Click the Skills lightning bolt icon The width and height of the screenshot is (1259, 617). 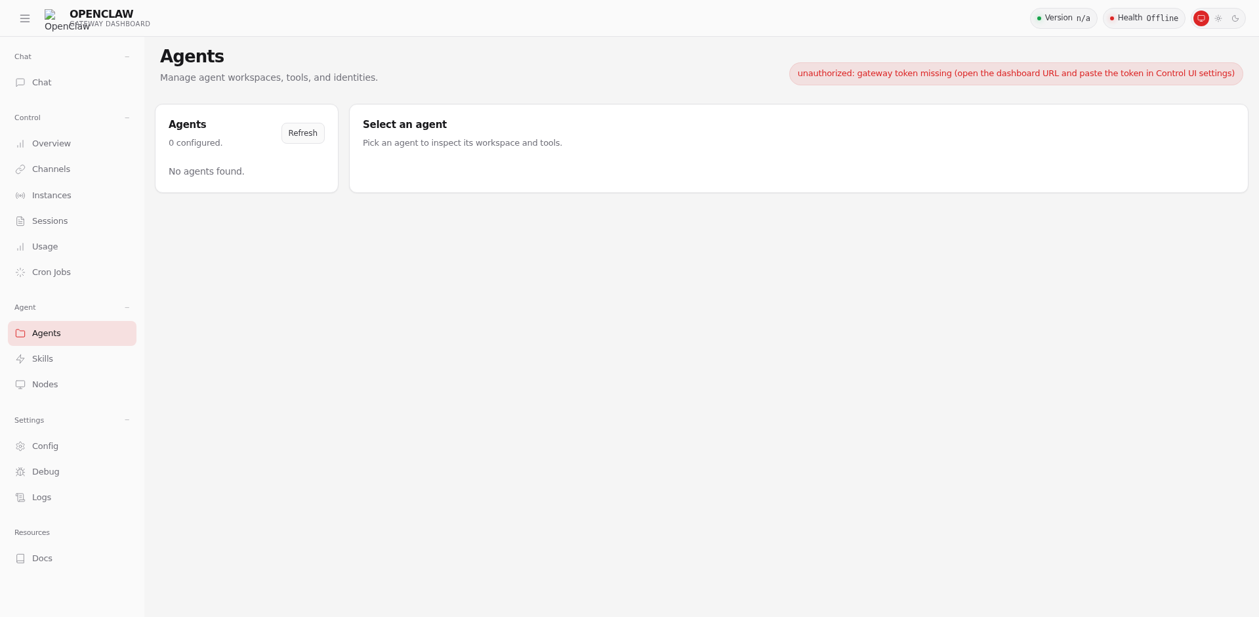point(20,359)
